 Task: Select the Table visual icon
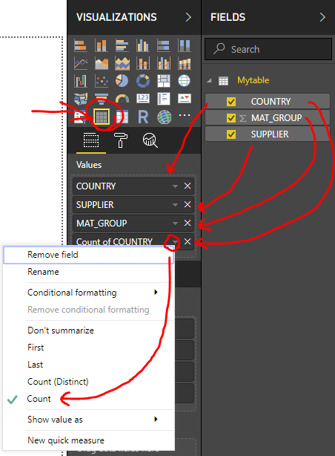coord(102,117)
